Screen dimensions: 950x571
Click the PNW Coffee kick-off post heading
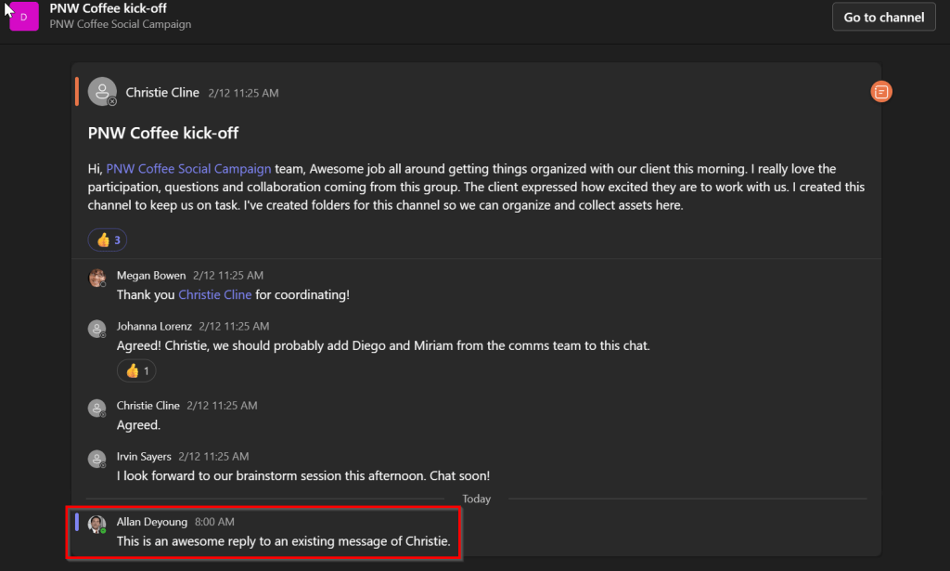[x=163, y=133]
